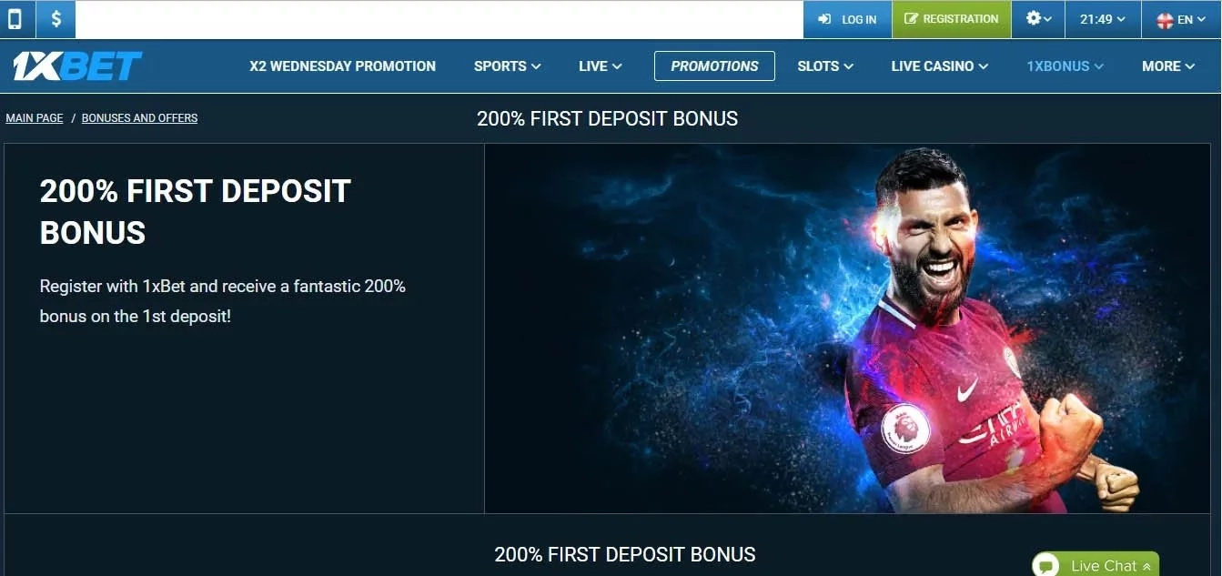Expand the Slots menu
1222x576 pixels.
[x=825, y=66]
